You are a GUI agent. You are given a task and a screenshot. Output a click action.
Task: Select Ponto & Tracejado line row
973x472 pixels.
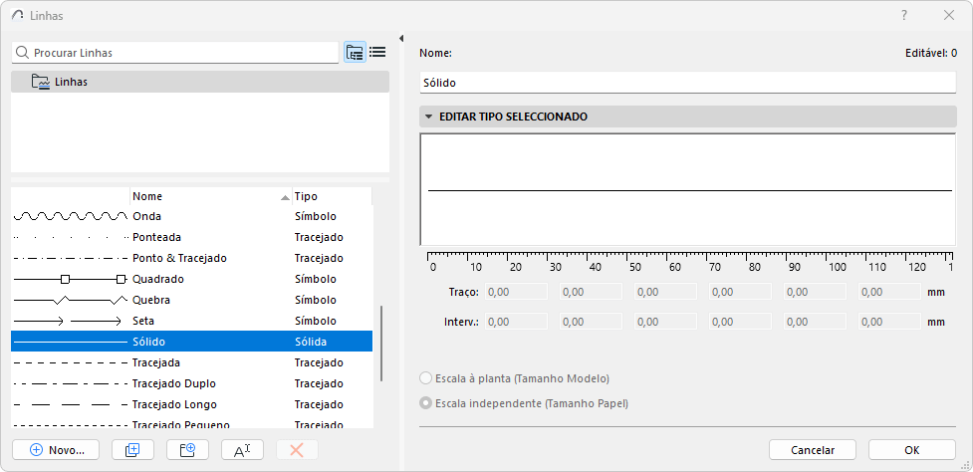pyautogui.click(x=192, y=258)
